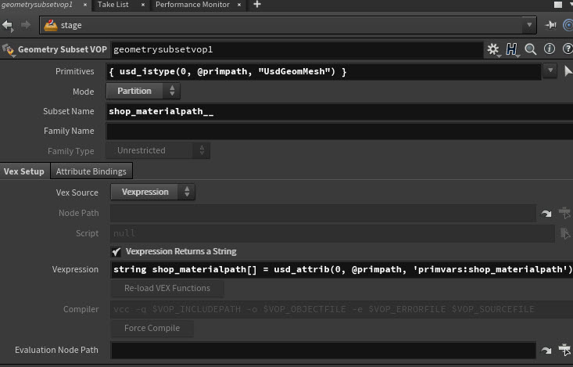573x367 pixels.
Task: Click the stage network icon in path bar
Action: 51,25
